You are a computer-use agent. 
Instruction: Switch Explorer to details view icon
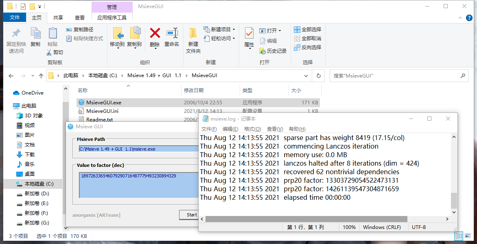point(459,236)
